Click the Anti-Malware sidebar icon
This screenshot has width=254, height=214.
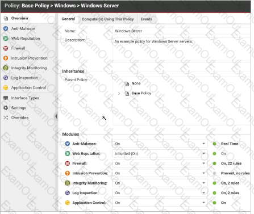[6, 28]
